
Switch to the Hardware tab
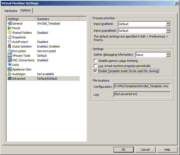click(x=11, y=11)
